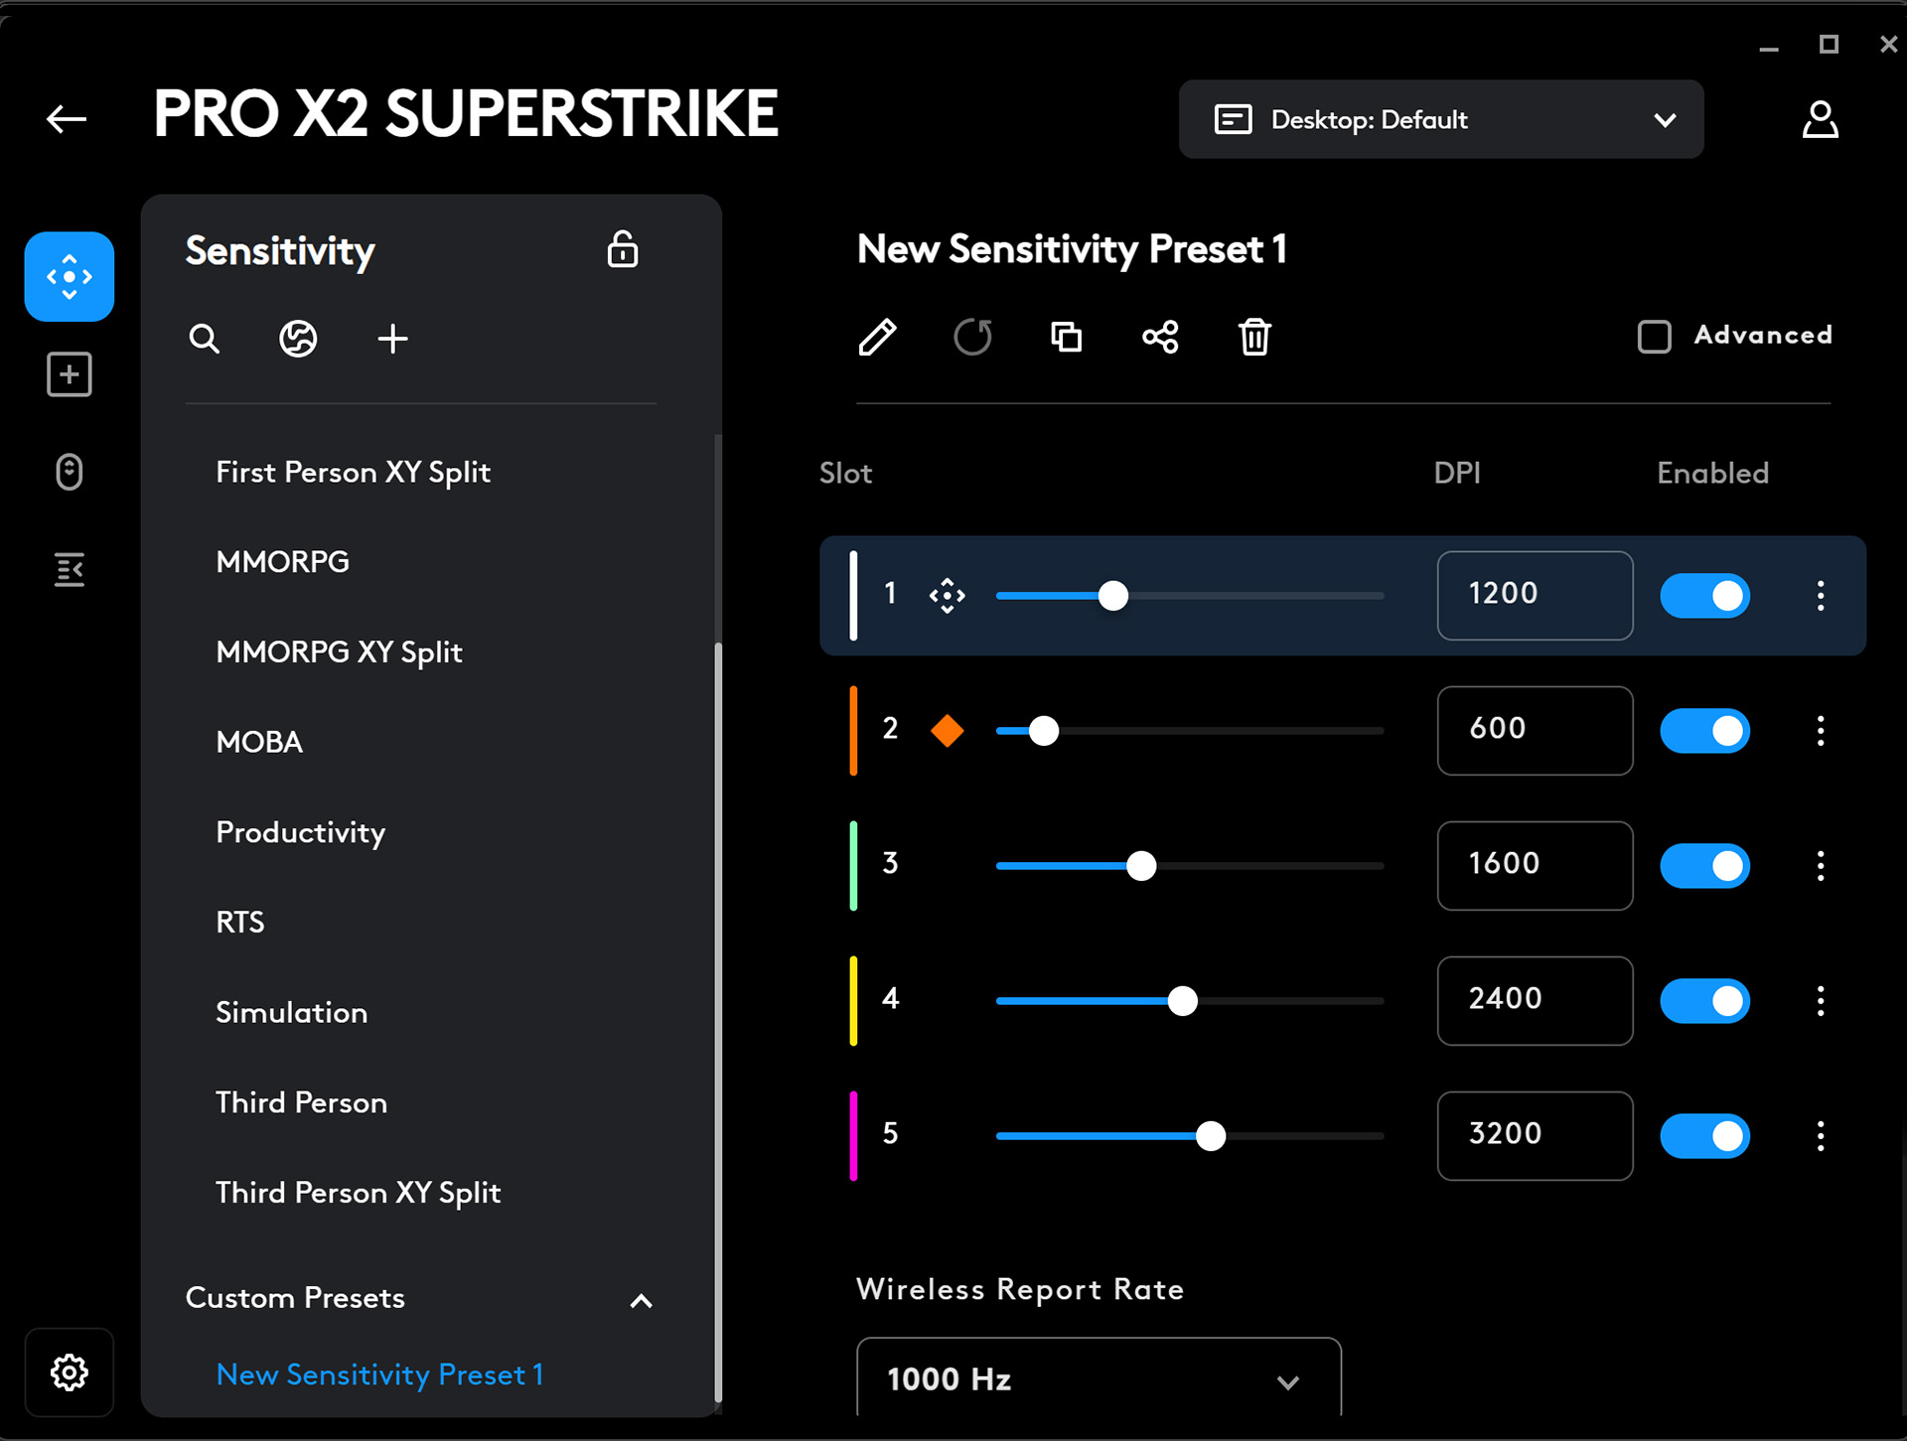Select the MOBA sensitivity preset
Viewport: 1907px width, 1441px height.
pos(259,742)
